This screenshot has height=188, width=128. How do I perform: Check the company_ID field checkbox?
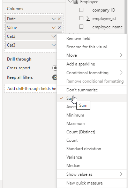[x=81, y=10]
